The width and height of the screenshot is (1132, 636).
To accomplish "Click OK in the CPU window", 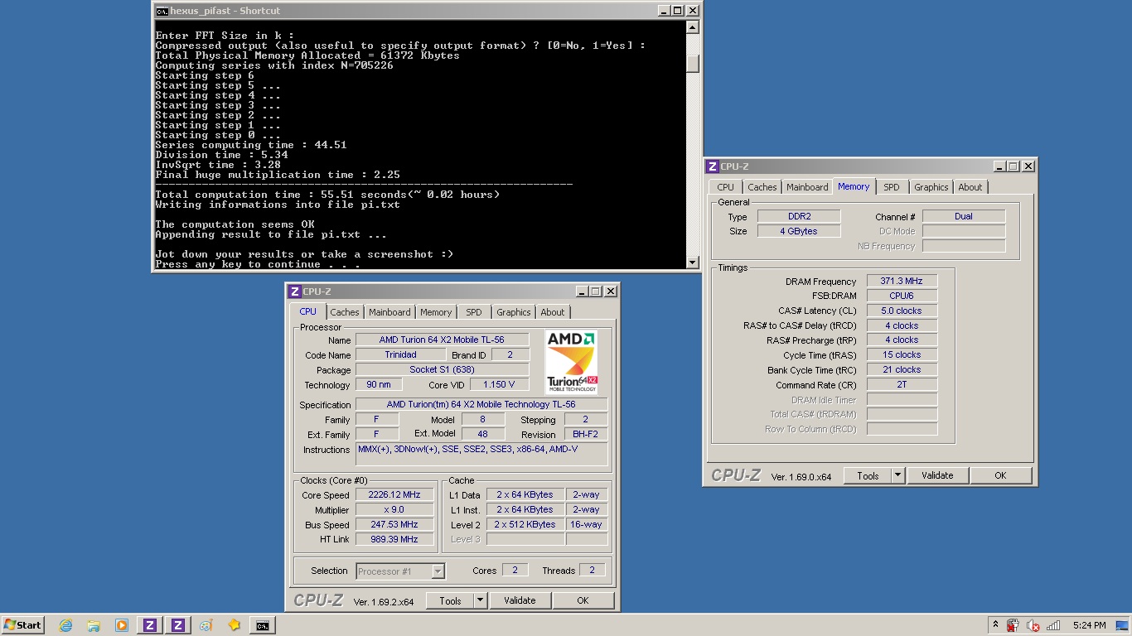I will (x=583, y=600).
